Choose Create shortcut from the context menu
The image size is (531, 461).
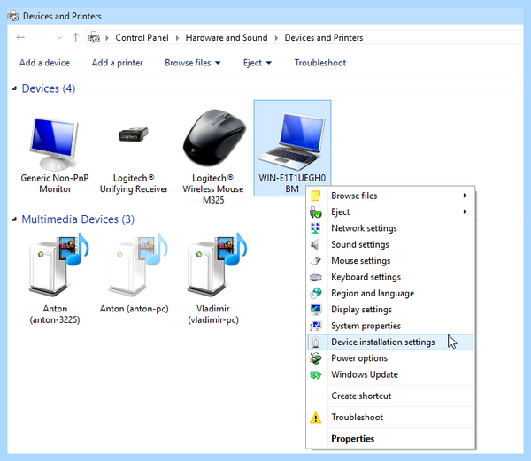[x=390, y=396]
